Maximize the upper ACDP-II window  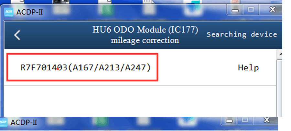pos(251,10)
